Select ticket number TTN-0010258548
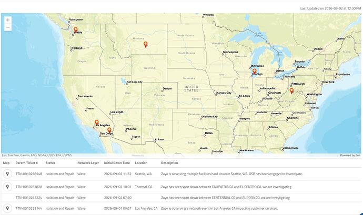The image size is (363, 215). pyautogui.click(x=29, y=174)
